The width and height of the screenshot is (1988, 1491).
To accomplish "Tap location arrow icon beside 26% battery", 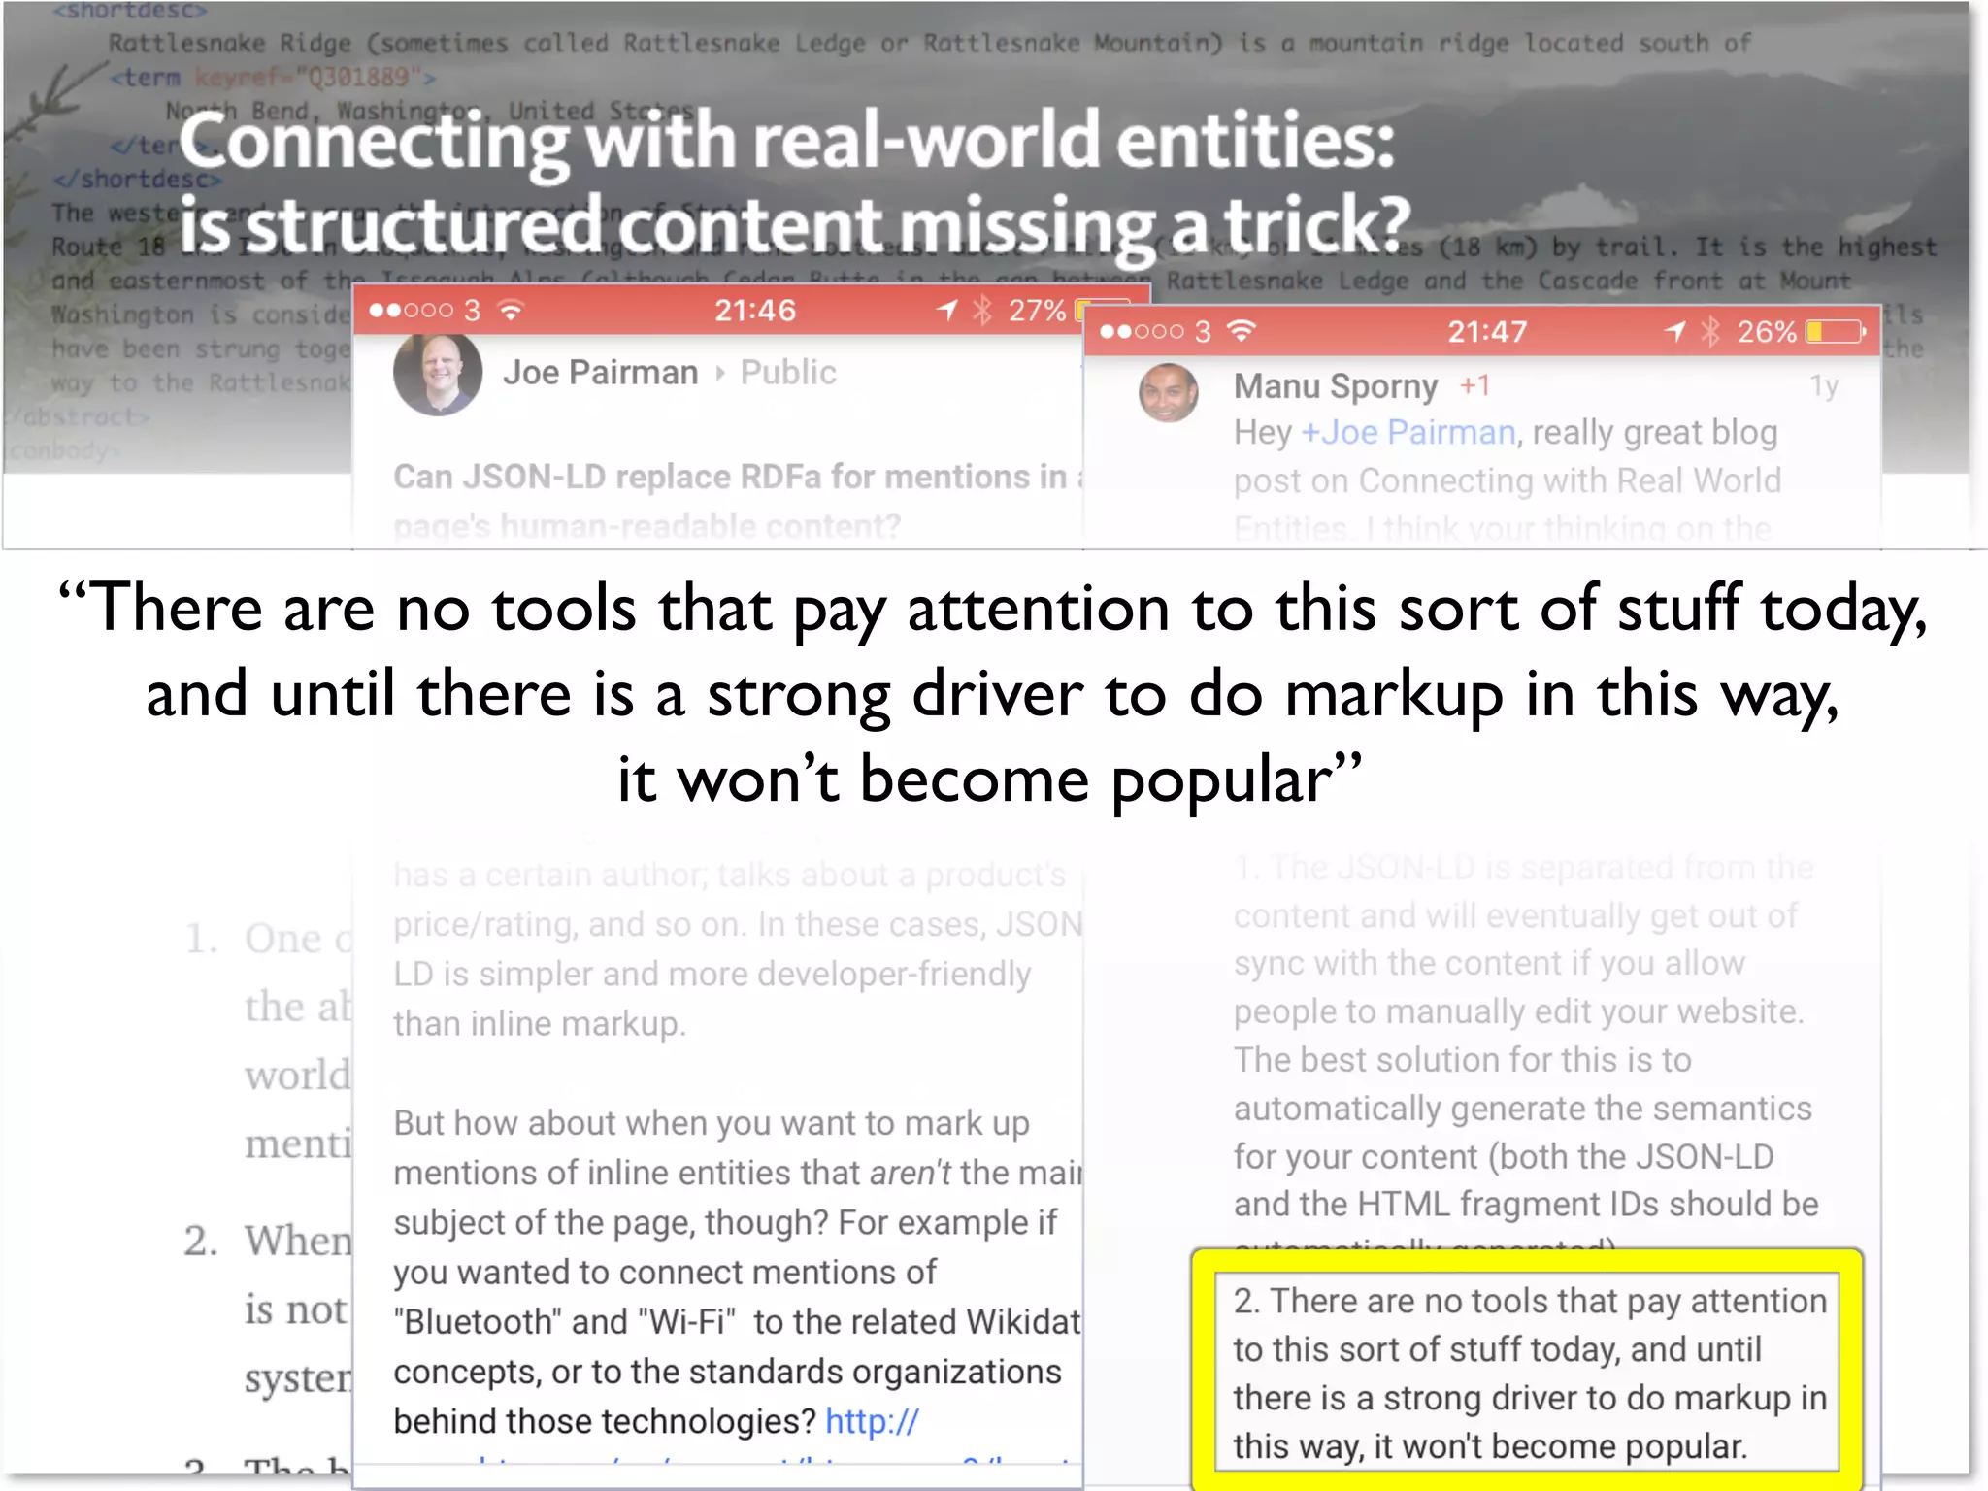I will [1674, 332].
